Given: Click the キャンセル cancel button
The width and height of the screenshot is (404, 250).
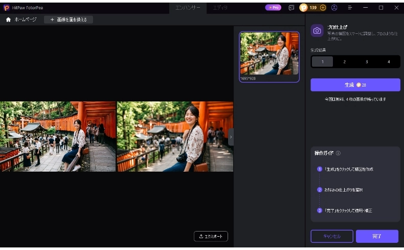Looking at the screenshot, I should click(332, 236).
